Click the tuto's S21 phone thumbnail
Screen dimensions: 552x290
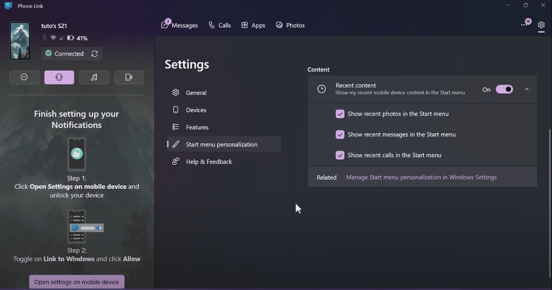coord(20,41)
